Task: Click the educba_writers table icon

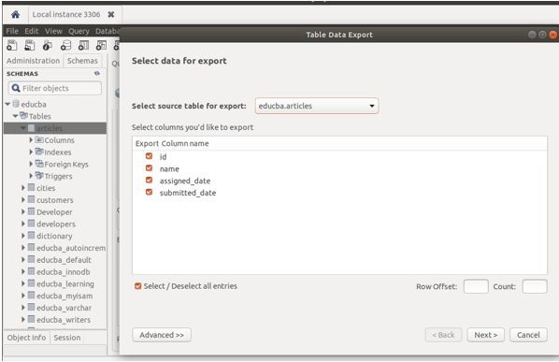Action: tap(32, 319)
